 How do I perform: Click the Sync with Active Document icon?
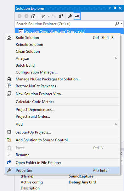pos(54,16)
